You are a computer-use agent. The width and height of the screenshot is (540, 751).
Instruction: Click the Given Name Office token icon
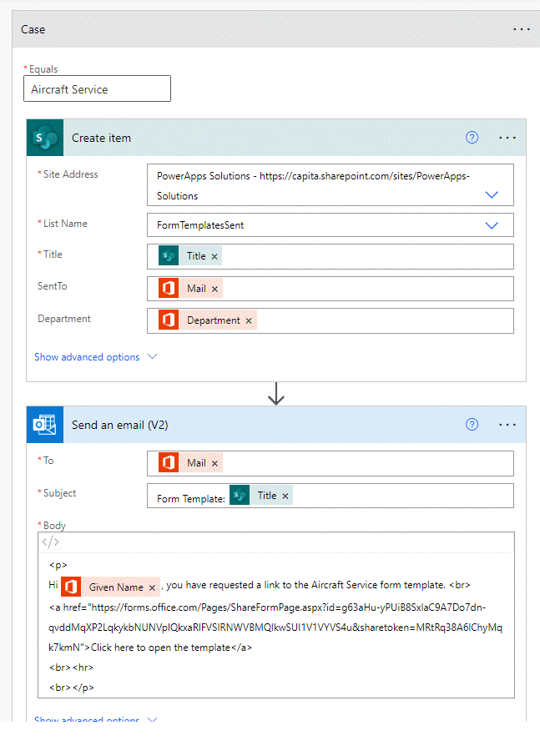(x=71, y=587)
